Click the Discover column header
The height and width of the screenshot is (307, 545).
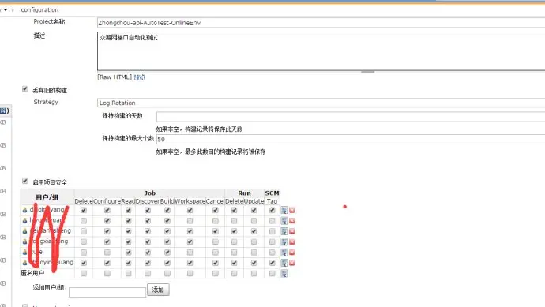148,201
